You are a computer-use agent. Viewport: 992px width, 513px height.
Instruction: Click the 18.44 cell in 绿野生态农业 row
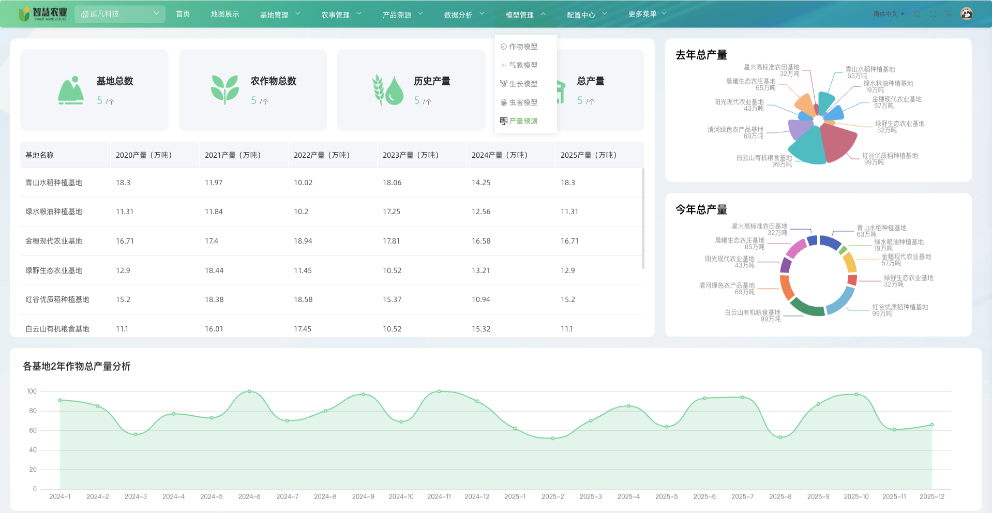214,270
